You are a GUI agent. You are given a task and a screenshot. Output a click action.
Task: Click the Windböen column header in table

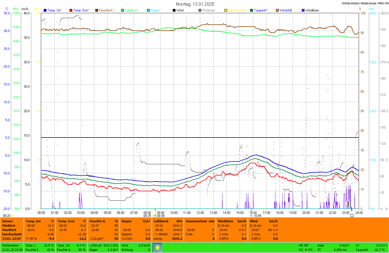pos(225,221)
